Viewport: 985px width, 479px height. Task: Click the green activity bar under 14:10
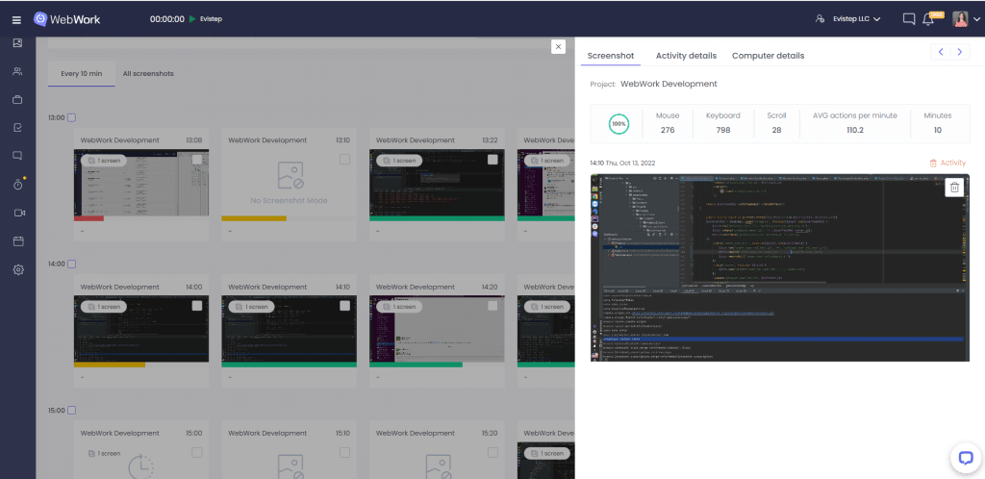click(289, 365)
